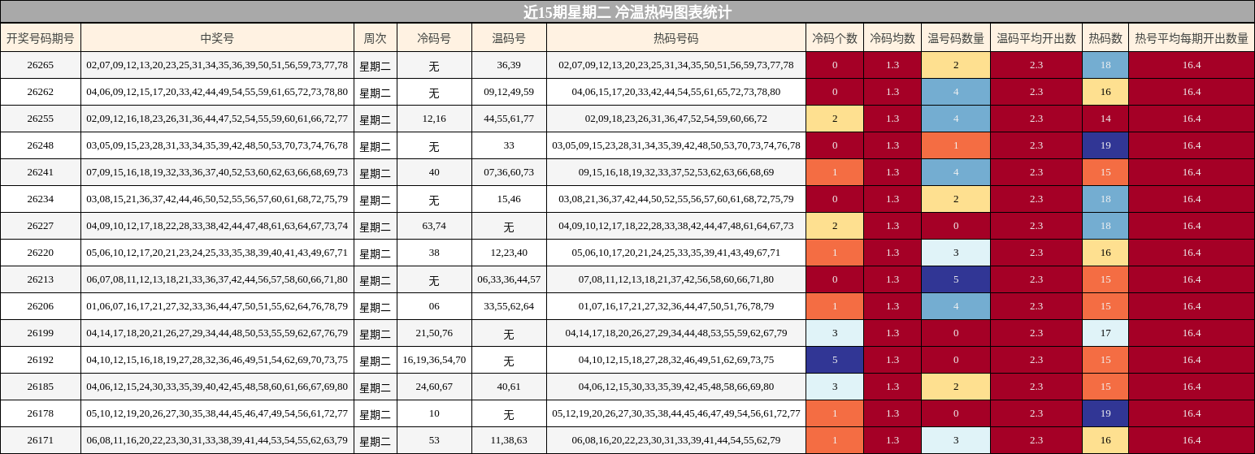Select period number 26227
The image size is (1255, 454).
point(41,226)
